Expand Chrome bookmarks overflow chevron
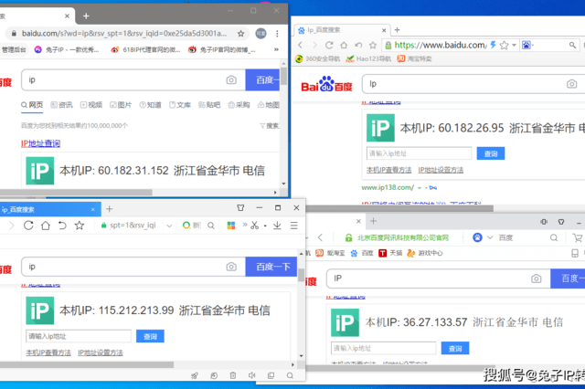This screenshot has height=389, width=585. click(276, 49)
